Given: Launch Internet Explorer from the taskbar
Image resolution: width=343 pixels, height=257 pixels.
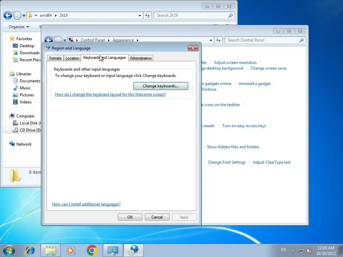Looking at the screenshot, I should [30, 250].
